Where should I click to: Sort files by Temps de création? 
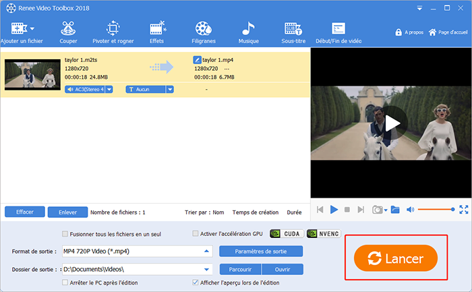tap(256, 212)
